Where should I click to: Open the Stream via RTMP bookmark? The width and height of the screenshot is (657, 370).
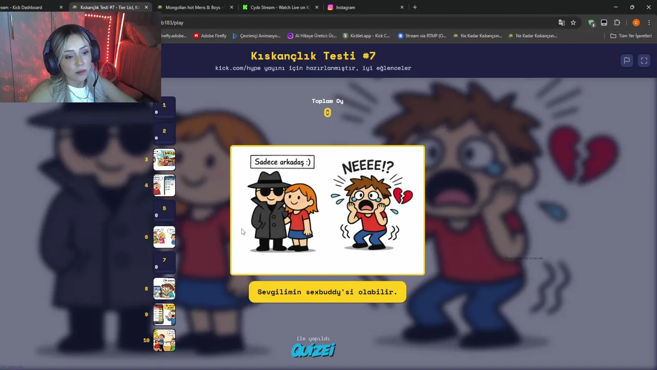pos(421,36)
